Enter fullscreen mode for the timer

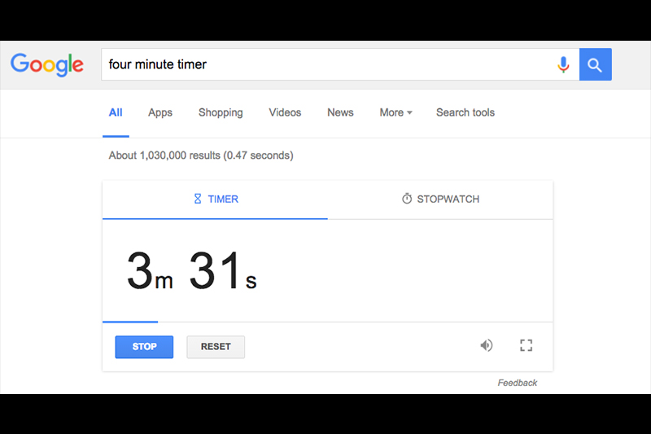(x=526, y=346)
